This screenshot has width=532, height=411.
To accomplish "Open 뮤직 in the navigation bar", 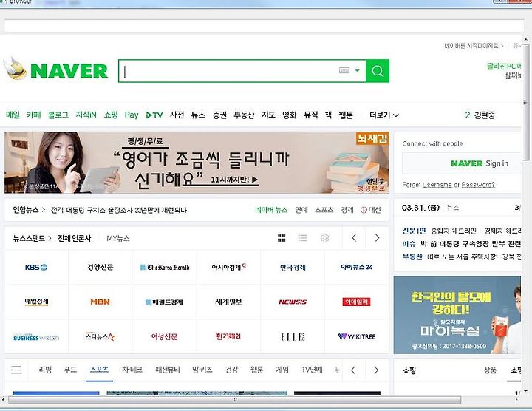I will coord(311,115).
